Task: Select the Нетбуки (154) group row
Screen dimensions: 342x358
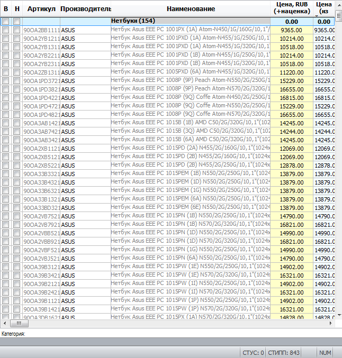Action: pyautogui.click(x=168, y=22)
